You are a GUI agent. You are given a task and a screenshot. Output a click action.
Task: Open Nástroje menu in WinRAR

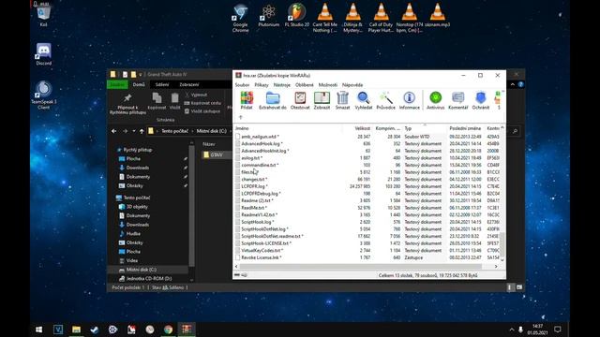pyautogui.click(x=282, y=85)
